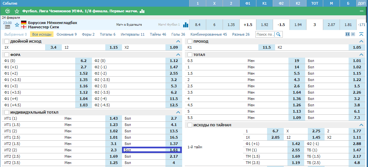368x167 pixels.
Task: Collapse the ФОРА section chevron
Action: pos(178,55)
